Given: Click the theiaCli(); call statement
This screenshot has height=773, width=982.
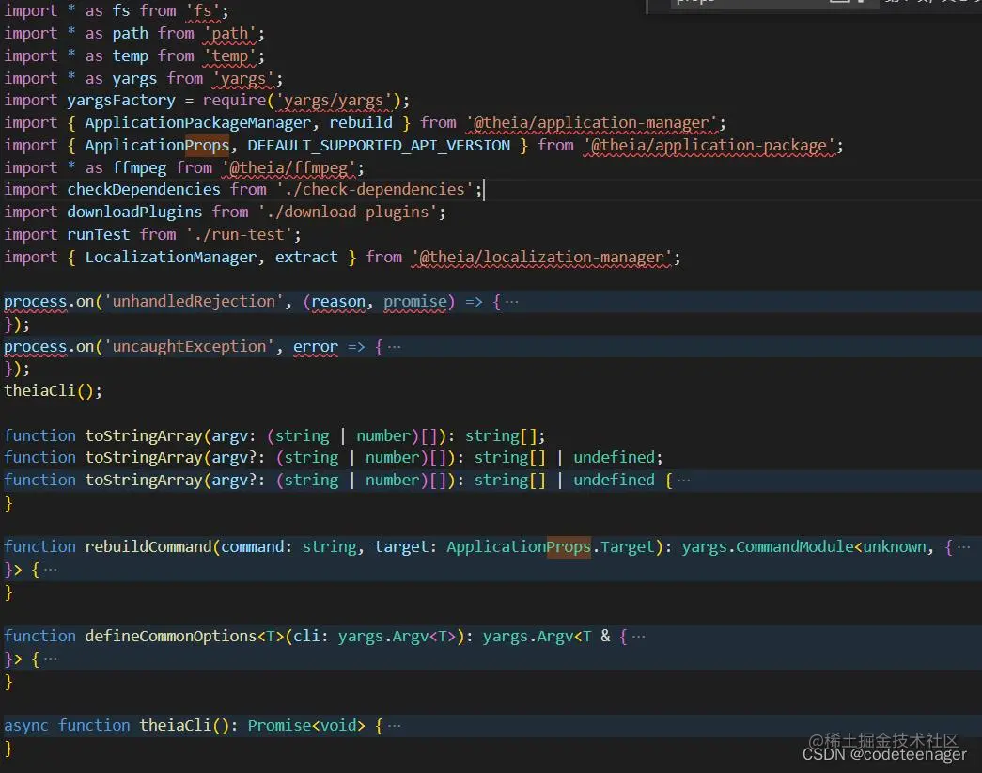Looking at the screenshot, I should pos(54,390).
